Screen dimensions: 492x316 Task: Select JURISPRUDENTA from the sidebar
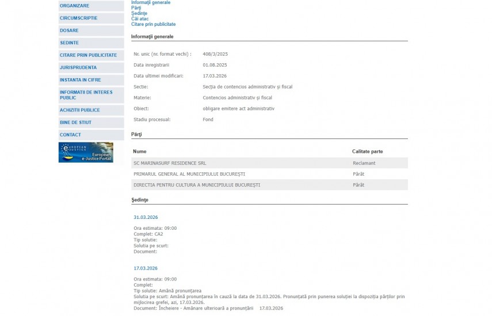coord(78,68)
